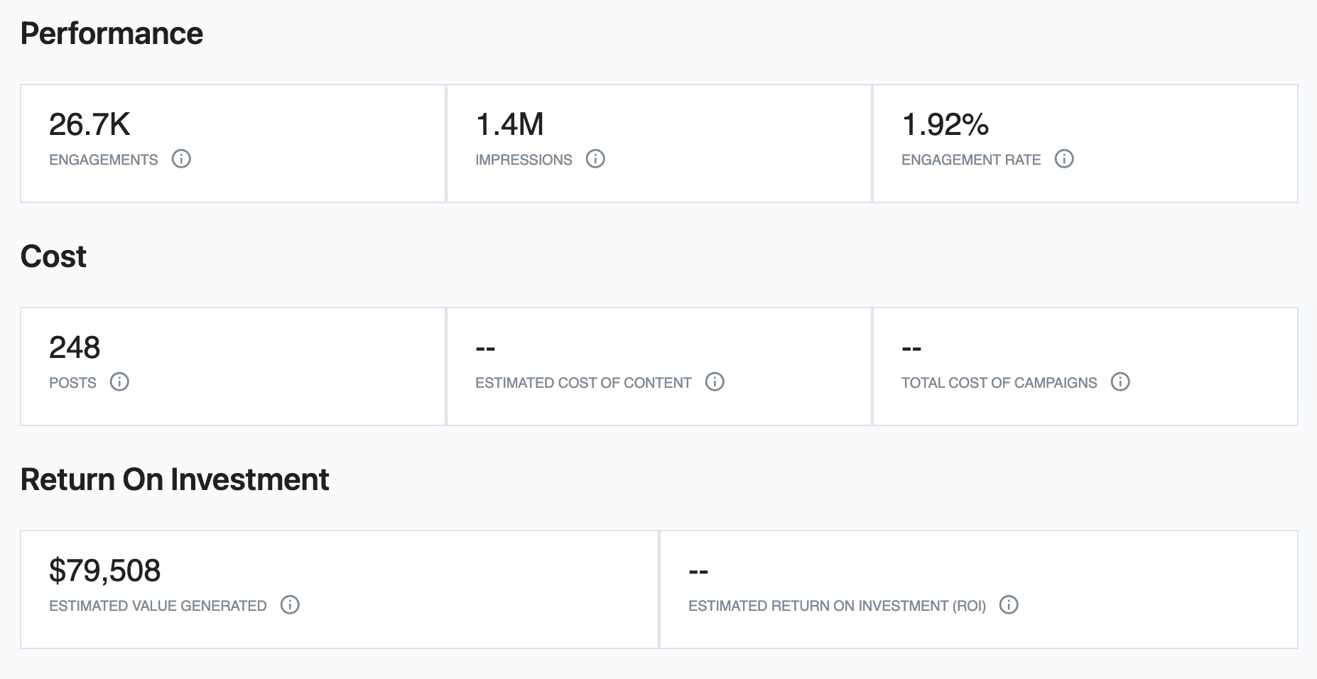The image size is (1317, 679).
Task: Open the Total Cost of Campaigns info icon
Action: (1120, 382)
